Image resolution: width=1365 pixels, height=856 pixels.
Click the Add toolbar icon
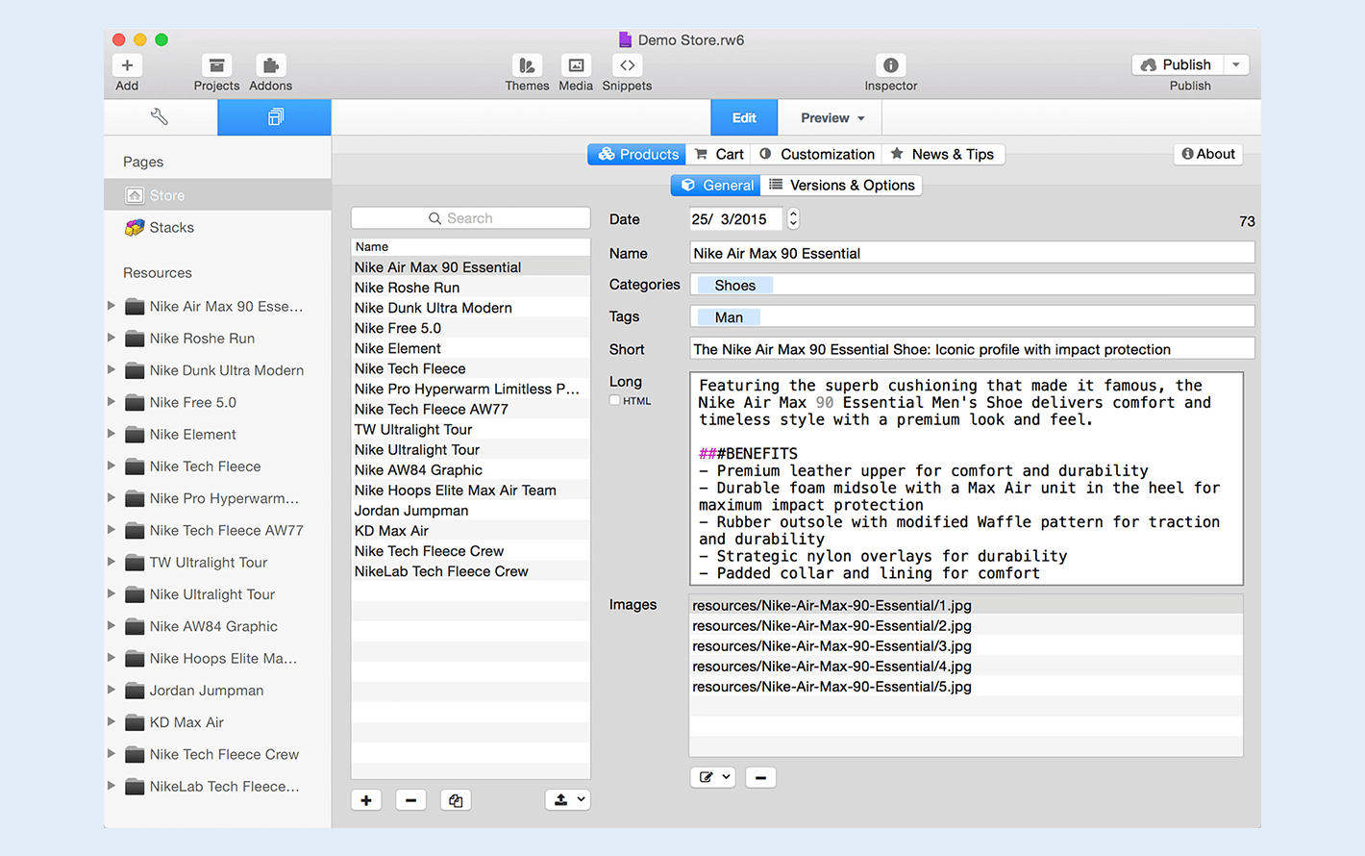pyautogui.click(x=127, y=65)
